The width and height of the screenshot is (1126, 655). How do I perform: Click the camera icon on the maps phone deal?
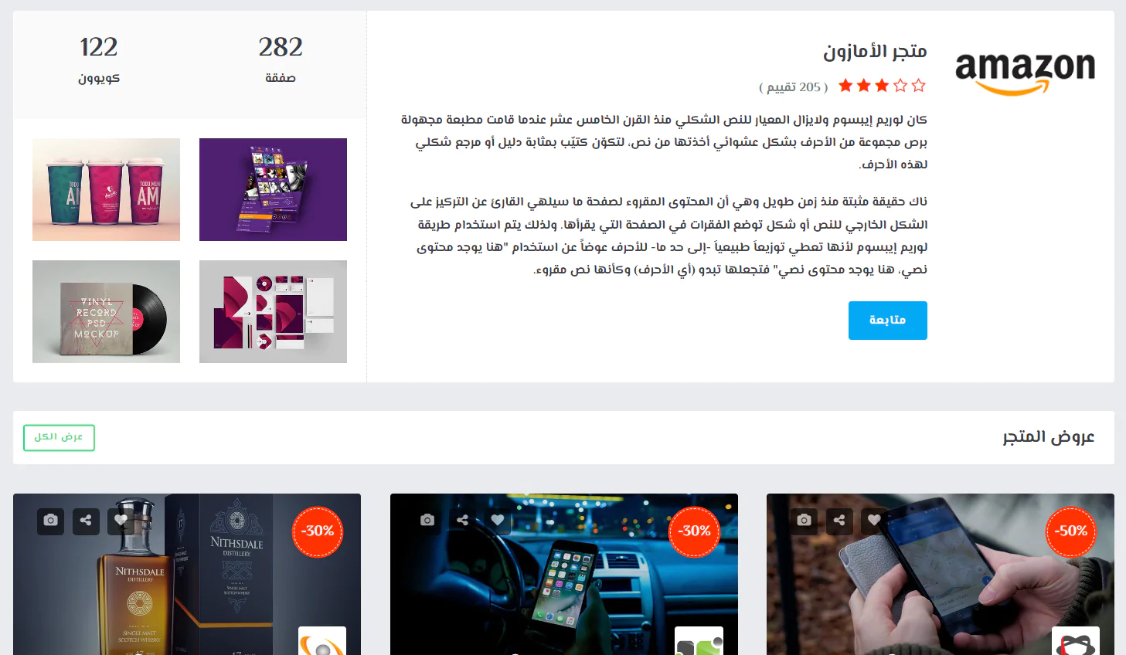click(804, 521)
